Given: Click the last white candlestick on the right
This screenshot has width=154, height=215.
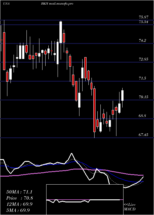Looking at the screenshot, I should 122,96.
